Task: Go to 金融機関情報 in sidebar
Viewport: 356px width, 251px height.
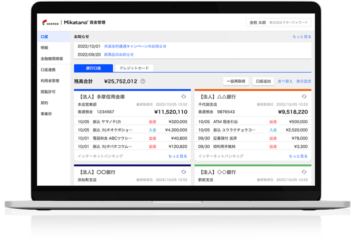Action: click(54, 59)
